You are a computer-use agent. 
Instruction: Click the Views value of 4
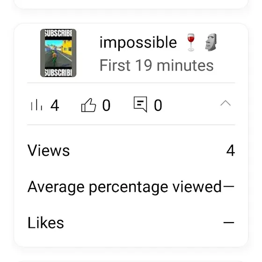coord(231,150)
